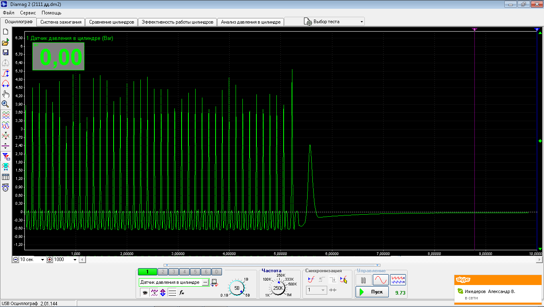
Task: Select rising step sync mode icon
Action: pos(322,279)
